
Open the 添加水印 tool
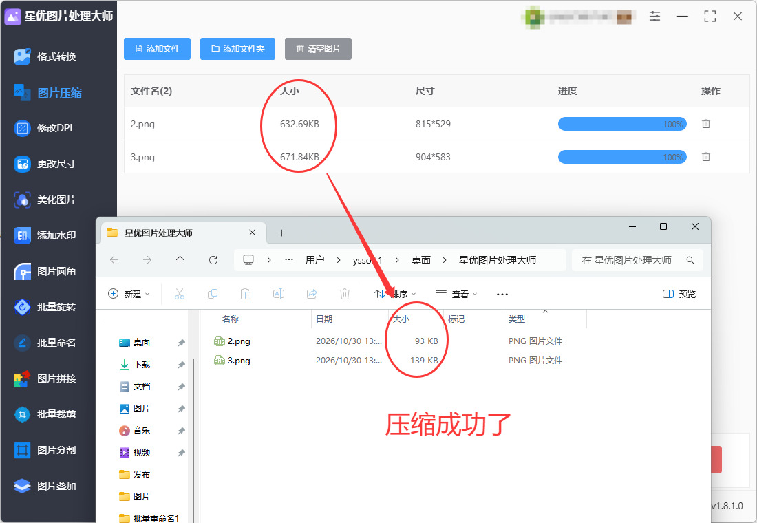(x=45, y=235)
